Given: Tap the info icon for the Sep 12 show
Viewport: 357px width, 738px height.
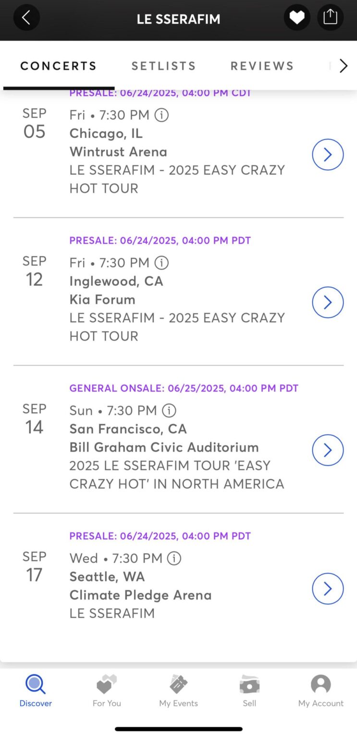Looking at the screenshot, I should 161,263.
